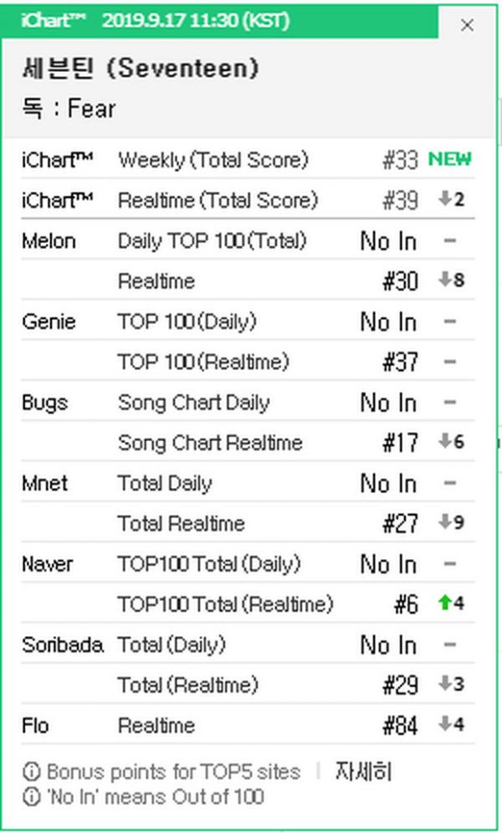
Task: Click the info icon beside 'No In' note
Action: [x=32, y=797]
